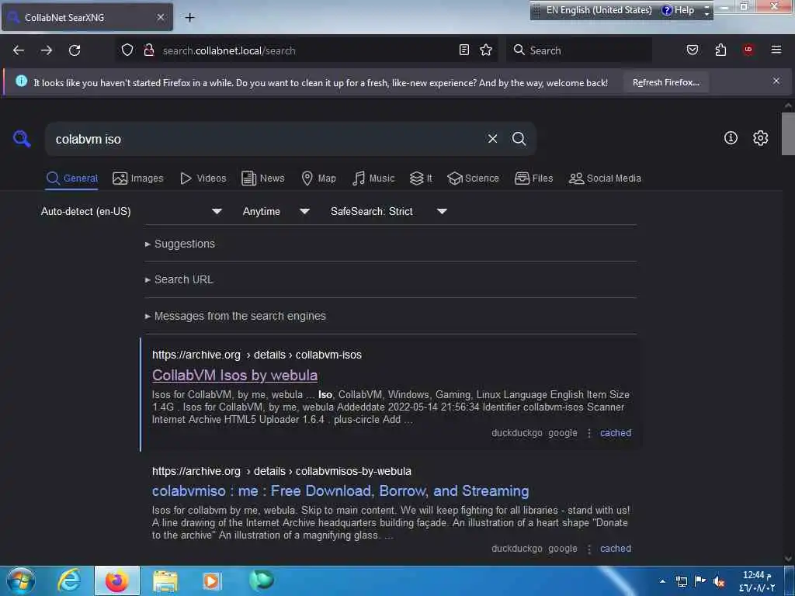This screenshot has width=795, height=596.
Task: Click the muted volume tray icon
Action: (718, 582)
